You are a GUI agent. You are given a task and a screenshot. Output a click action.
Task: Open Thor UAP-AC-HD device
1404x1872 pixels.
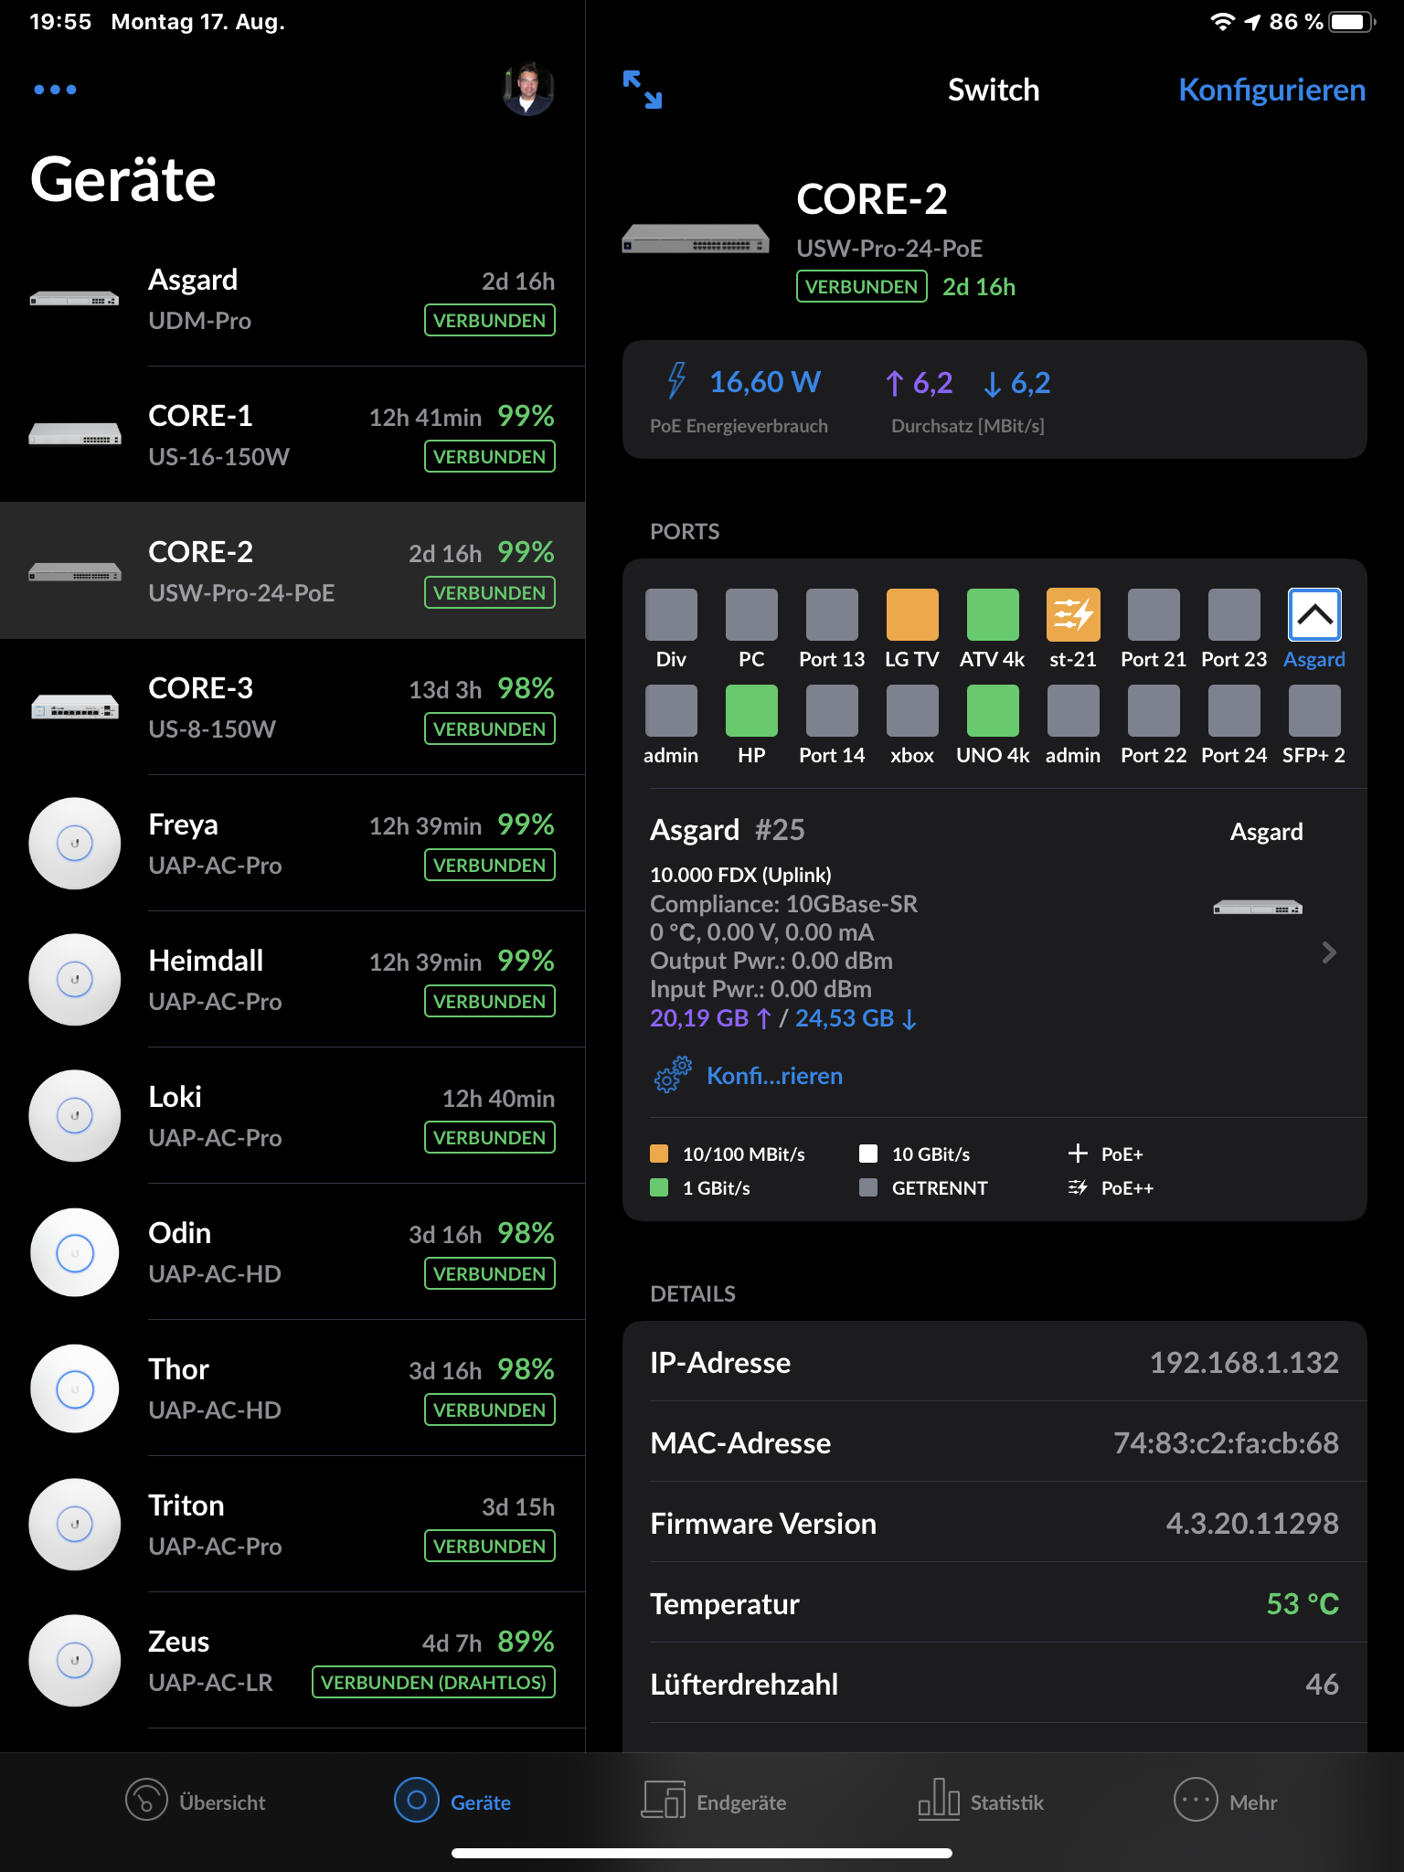click(x=292, y=1388)
